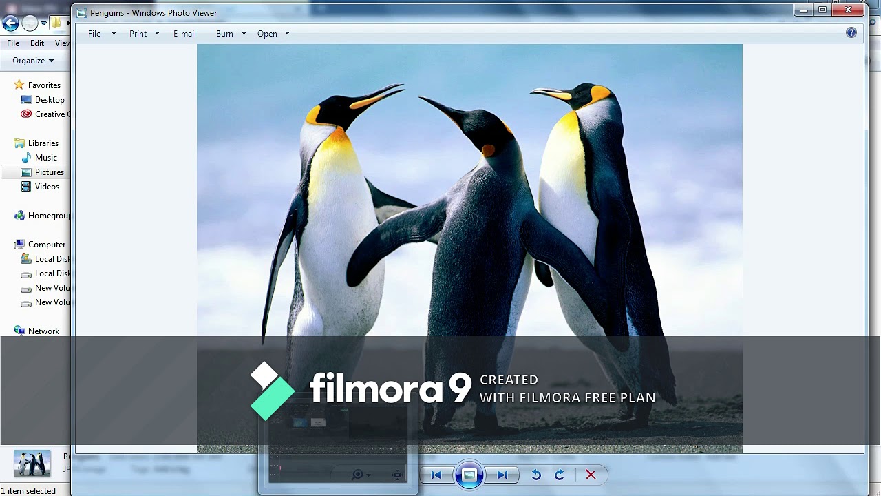Click the Photo Viewer title bar icon
The width and height of the screenshot is (881, 496).
81,12
